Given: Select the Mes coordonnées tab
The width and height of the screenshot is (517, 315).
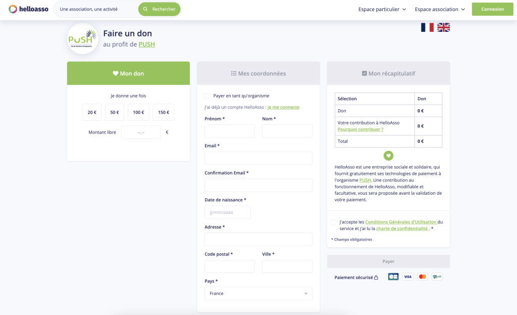Looking at the screenshot, I should (258, 73).
